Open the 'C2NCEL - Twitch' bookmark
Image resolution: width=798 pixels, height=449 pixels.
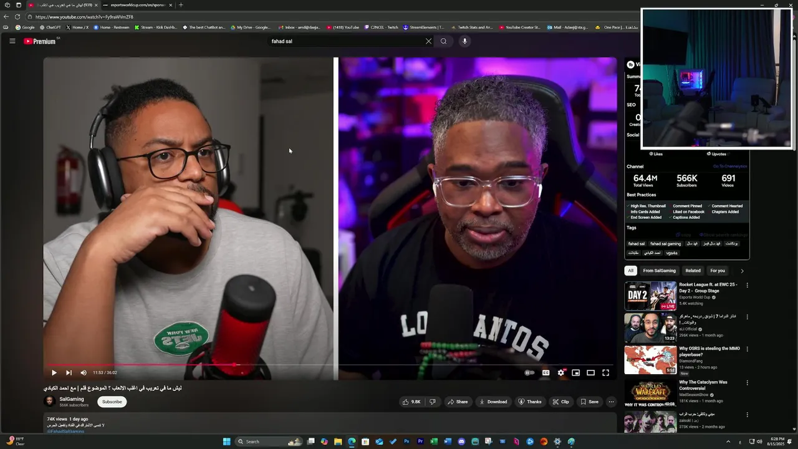click(381, 27)
